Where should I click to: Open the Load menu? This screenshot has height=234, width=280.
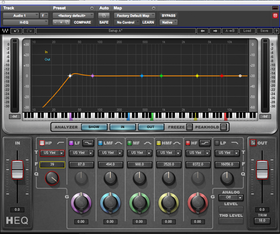[x=247, y=31]
